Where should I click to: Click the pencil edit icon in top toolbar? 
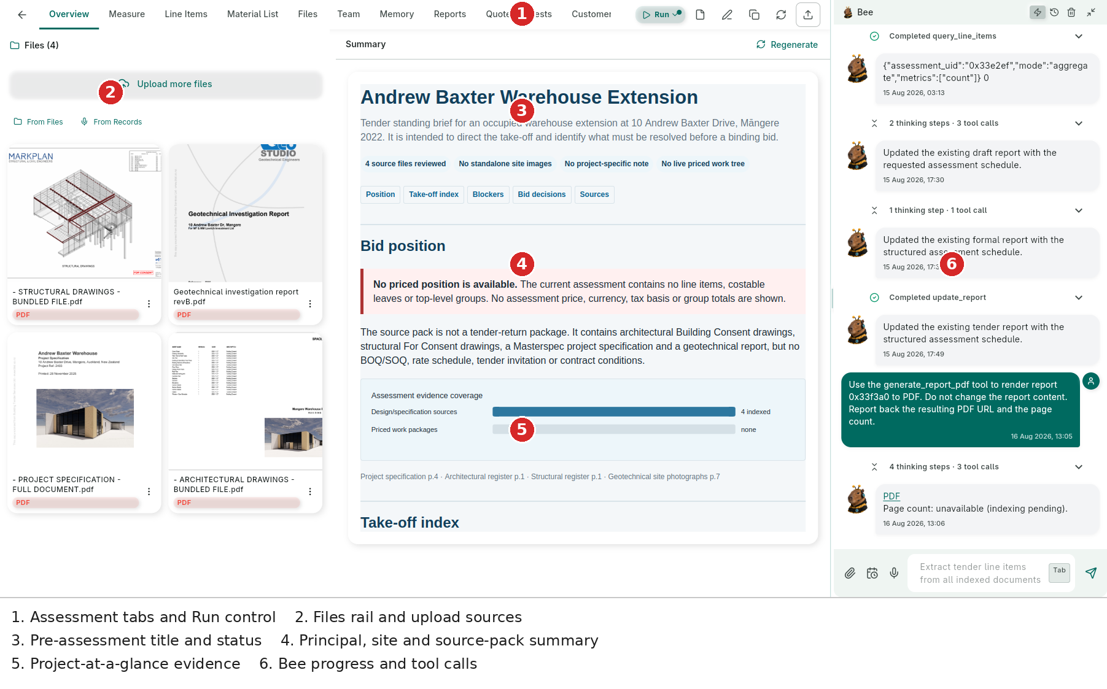tap(727, 15)
